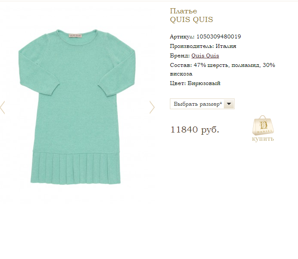Follow the Quis Quis brand link
The image size is (298, 259).
205,56
